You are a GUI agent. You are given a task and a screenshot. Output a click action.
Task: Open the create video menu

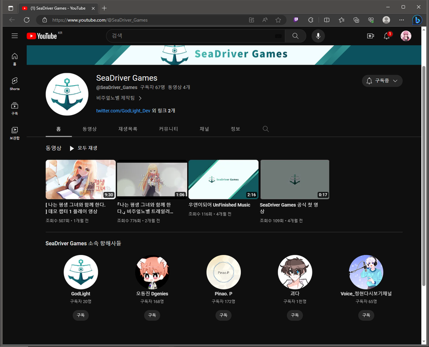pos(370,36)
